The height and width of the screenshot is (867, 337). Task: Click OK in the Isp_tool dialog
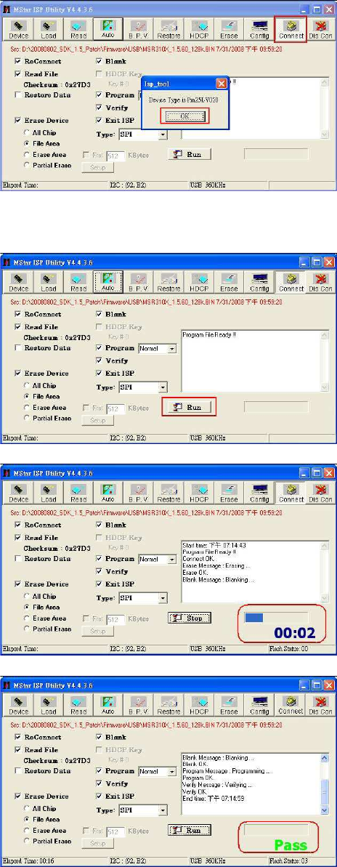186,116
